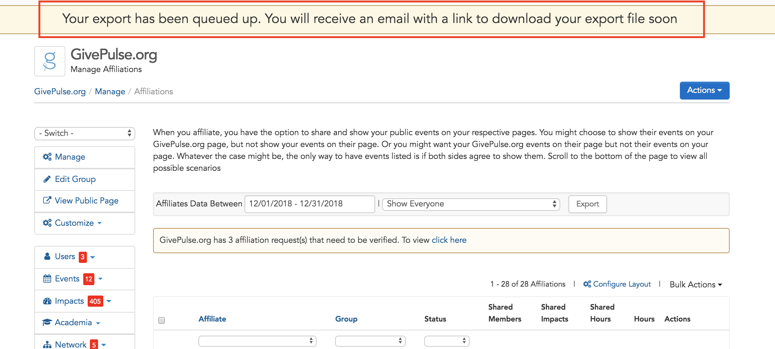Click the external link icon for View Public Page
Image resolution: width=775 pixels, height=349 pixels.
[x=47, y=200]
